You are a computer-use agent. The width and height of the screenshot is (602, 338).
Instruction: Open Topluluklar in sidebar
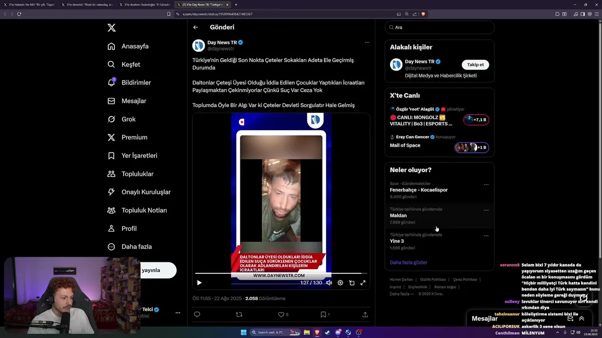point(130,174)
